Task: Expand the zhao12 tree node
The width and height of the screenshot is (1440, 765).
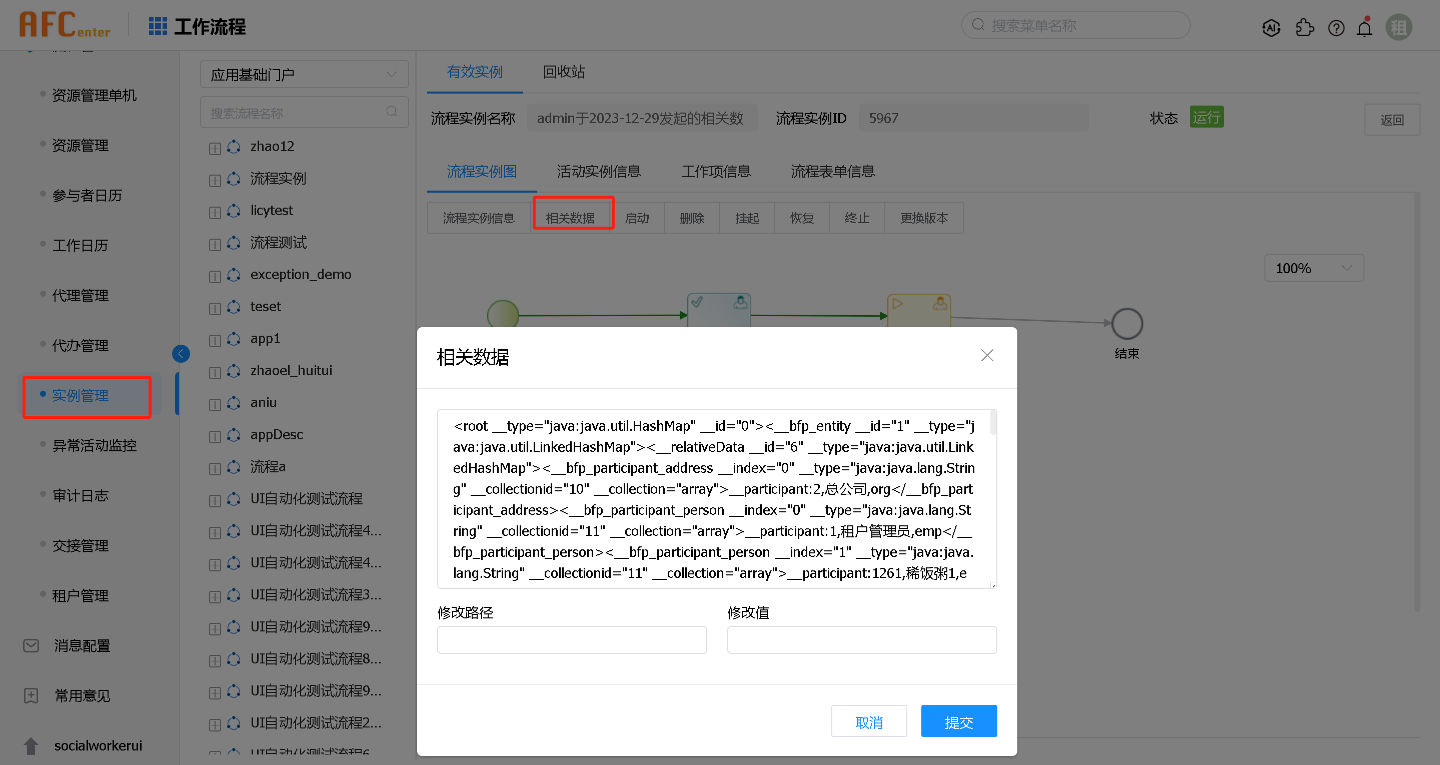Action: click(x=215, y=148)
